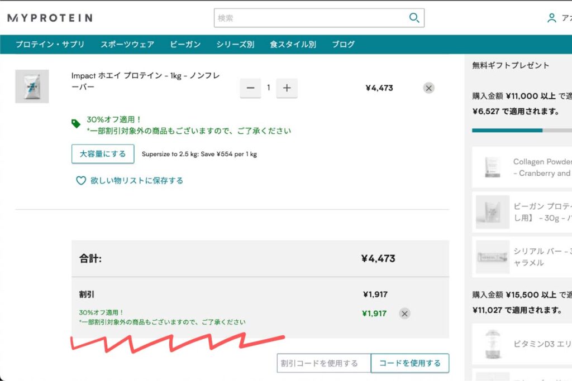Image resolution: width=572 pixels, height=381 pixels.
Task: Select the ビーガン プロテイン gift thumbnail
Action: pos(493,212)
